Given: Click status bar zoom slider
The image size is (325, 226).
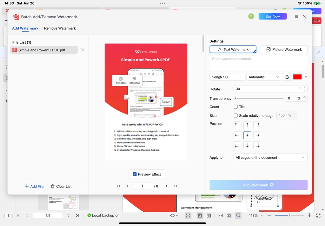Looking at the screenshot, I should coord(289,216).
